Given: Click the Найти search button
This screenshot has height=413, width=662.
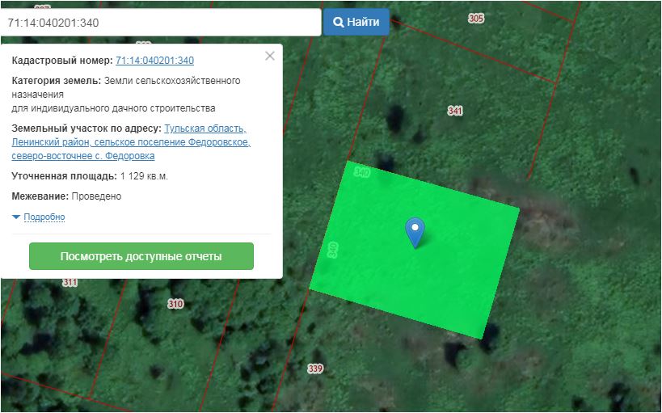Looking at the screenshot, I should 356,22.
